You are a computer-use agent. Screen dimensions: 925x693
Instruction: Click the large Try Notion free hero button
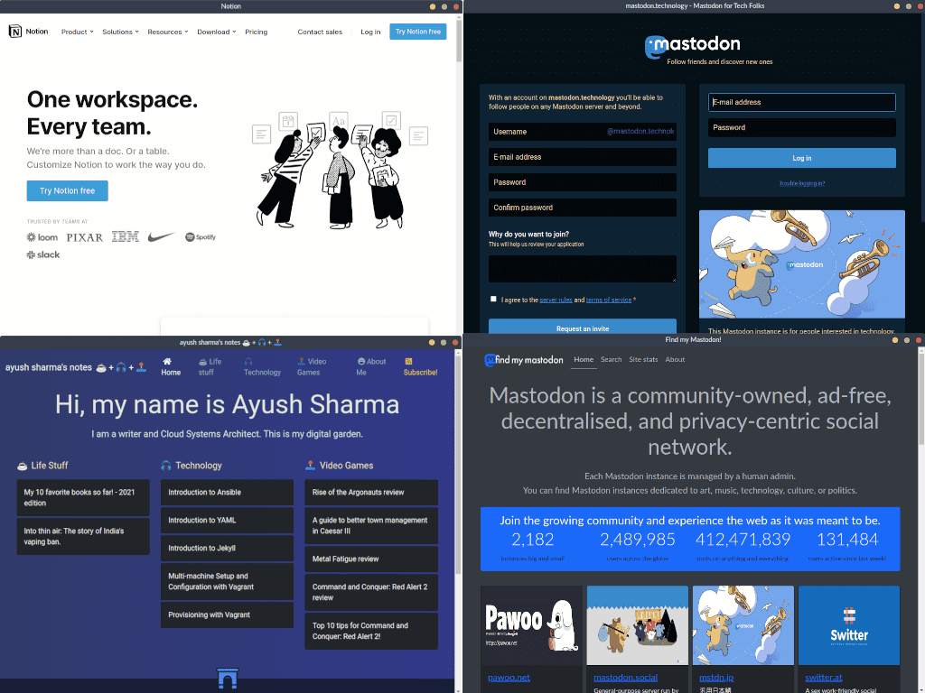[67, 191]
